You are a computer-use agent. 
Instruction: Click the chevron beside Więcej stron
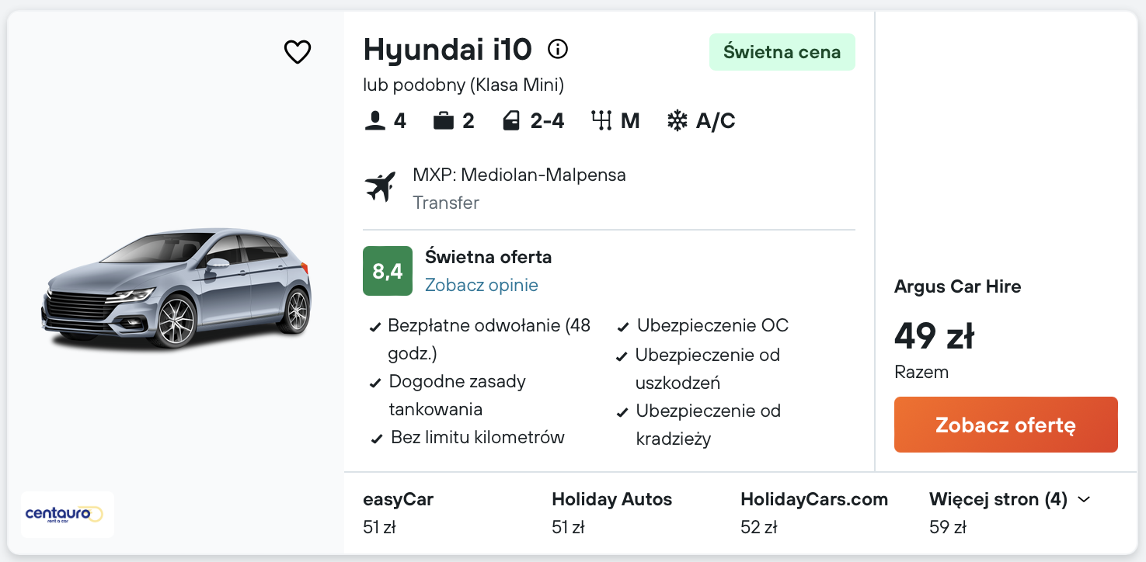coord(1085,499)
